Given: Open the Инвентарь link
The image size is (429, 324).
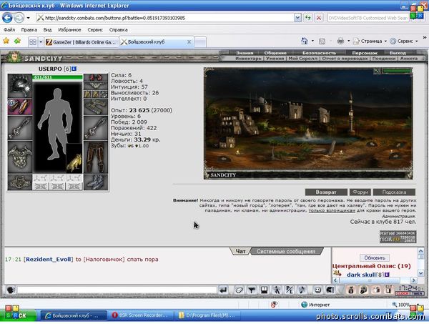Looking at the screenshot, I should tap(248, 59).
